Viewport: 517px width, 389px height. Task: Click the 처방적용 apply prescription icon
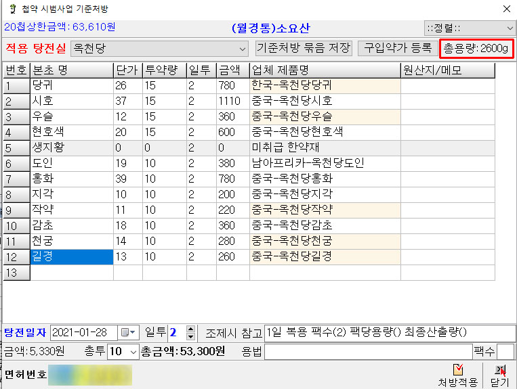[x=458, y=370]
